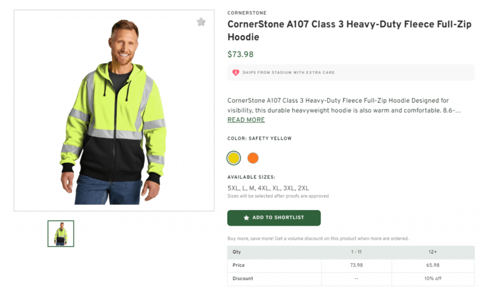Click the star favorite icon on product image
This screenshot has width=482, height=292.
pos(201,22)
